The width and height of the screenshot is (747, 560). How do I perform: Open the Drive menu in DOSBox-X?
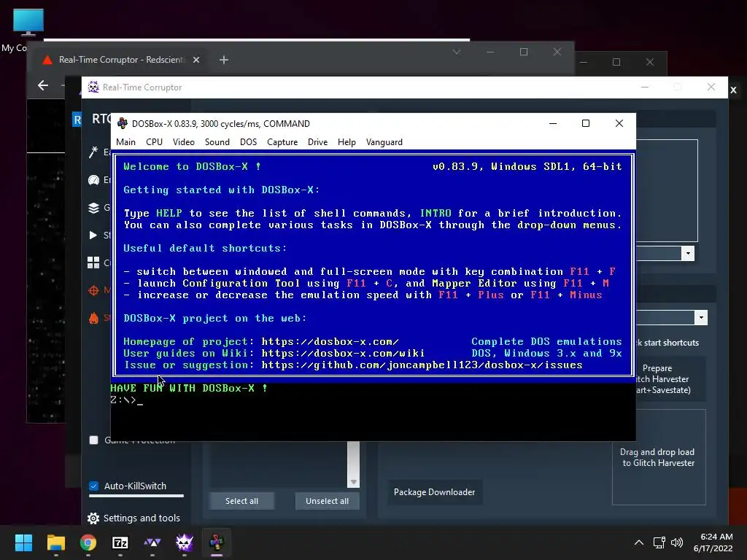tap(317, 142)
